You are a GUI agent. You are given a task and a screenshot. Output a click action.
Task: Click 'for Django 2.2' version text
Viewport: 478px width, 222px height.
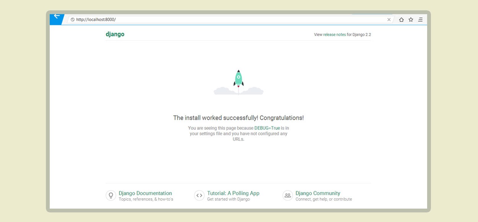tap(359, 34)
